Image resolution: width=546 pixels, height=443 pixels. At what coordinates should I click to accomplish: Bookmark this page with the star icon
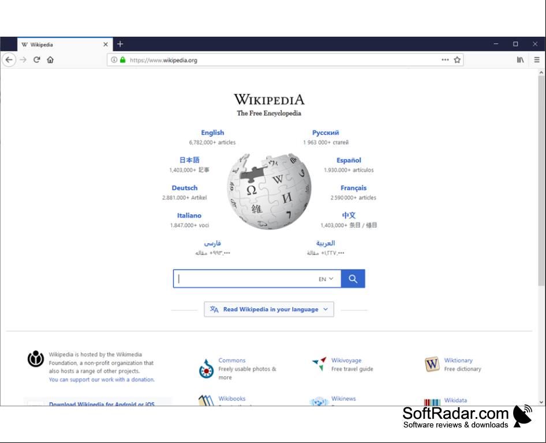coord(457,60)
